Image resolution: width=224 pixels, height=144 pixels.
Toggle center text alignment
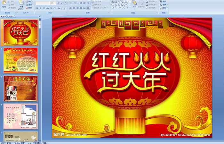point(74,8)
